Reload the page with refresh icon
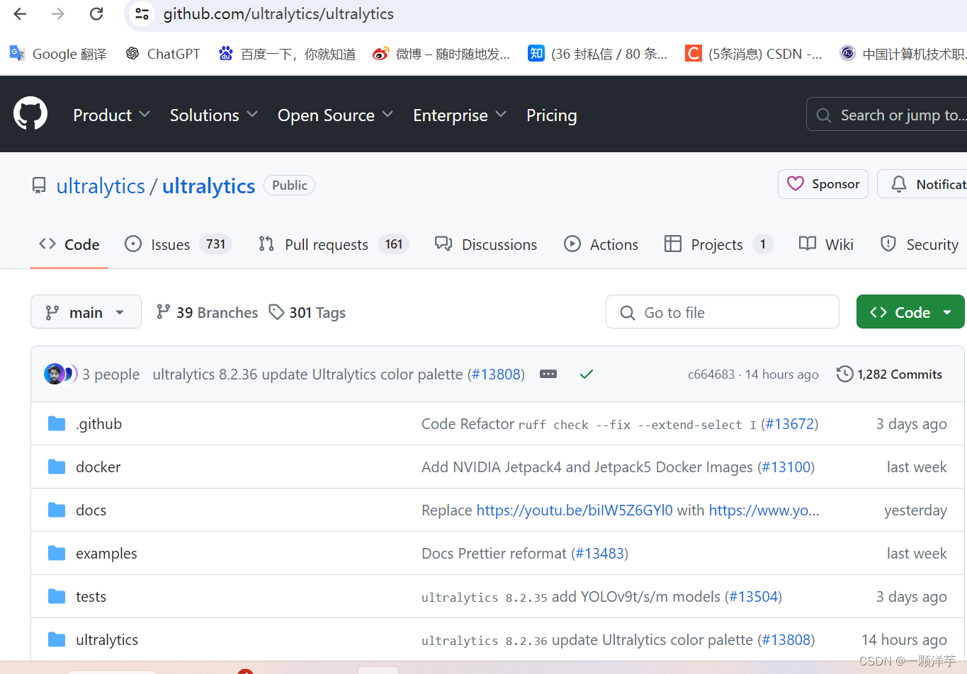Screen dimensions: 967x674 coord(96,13)
